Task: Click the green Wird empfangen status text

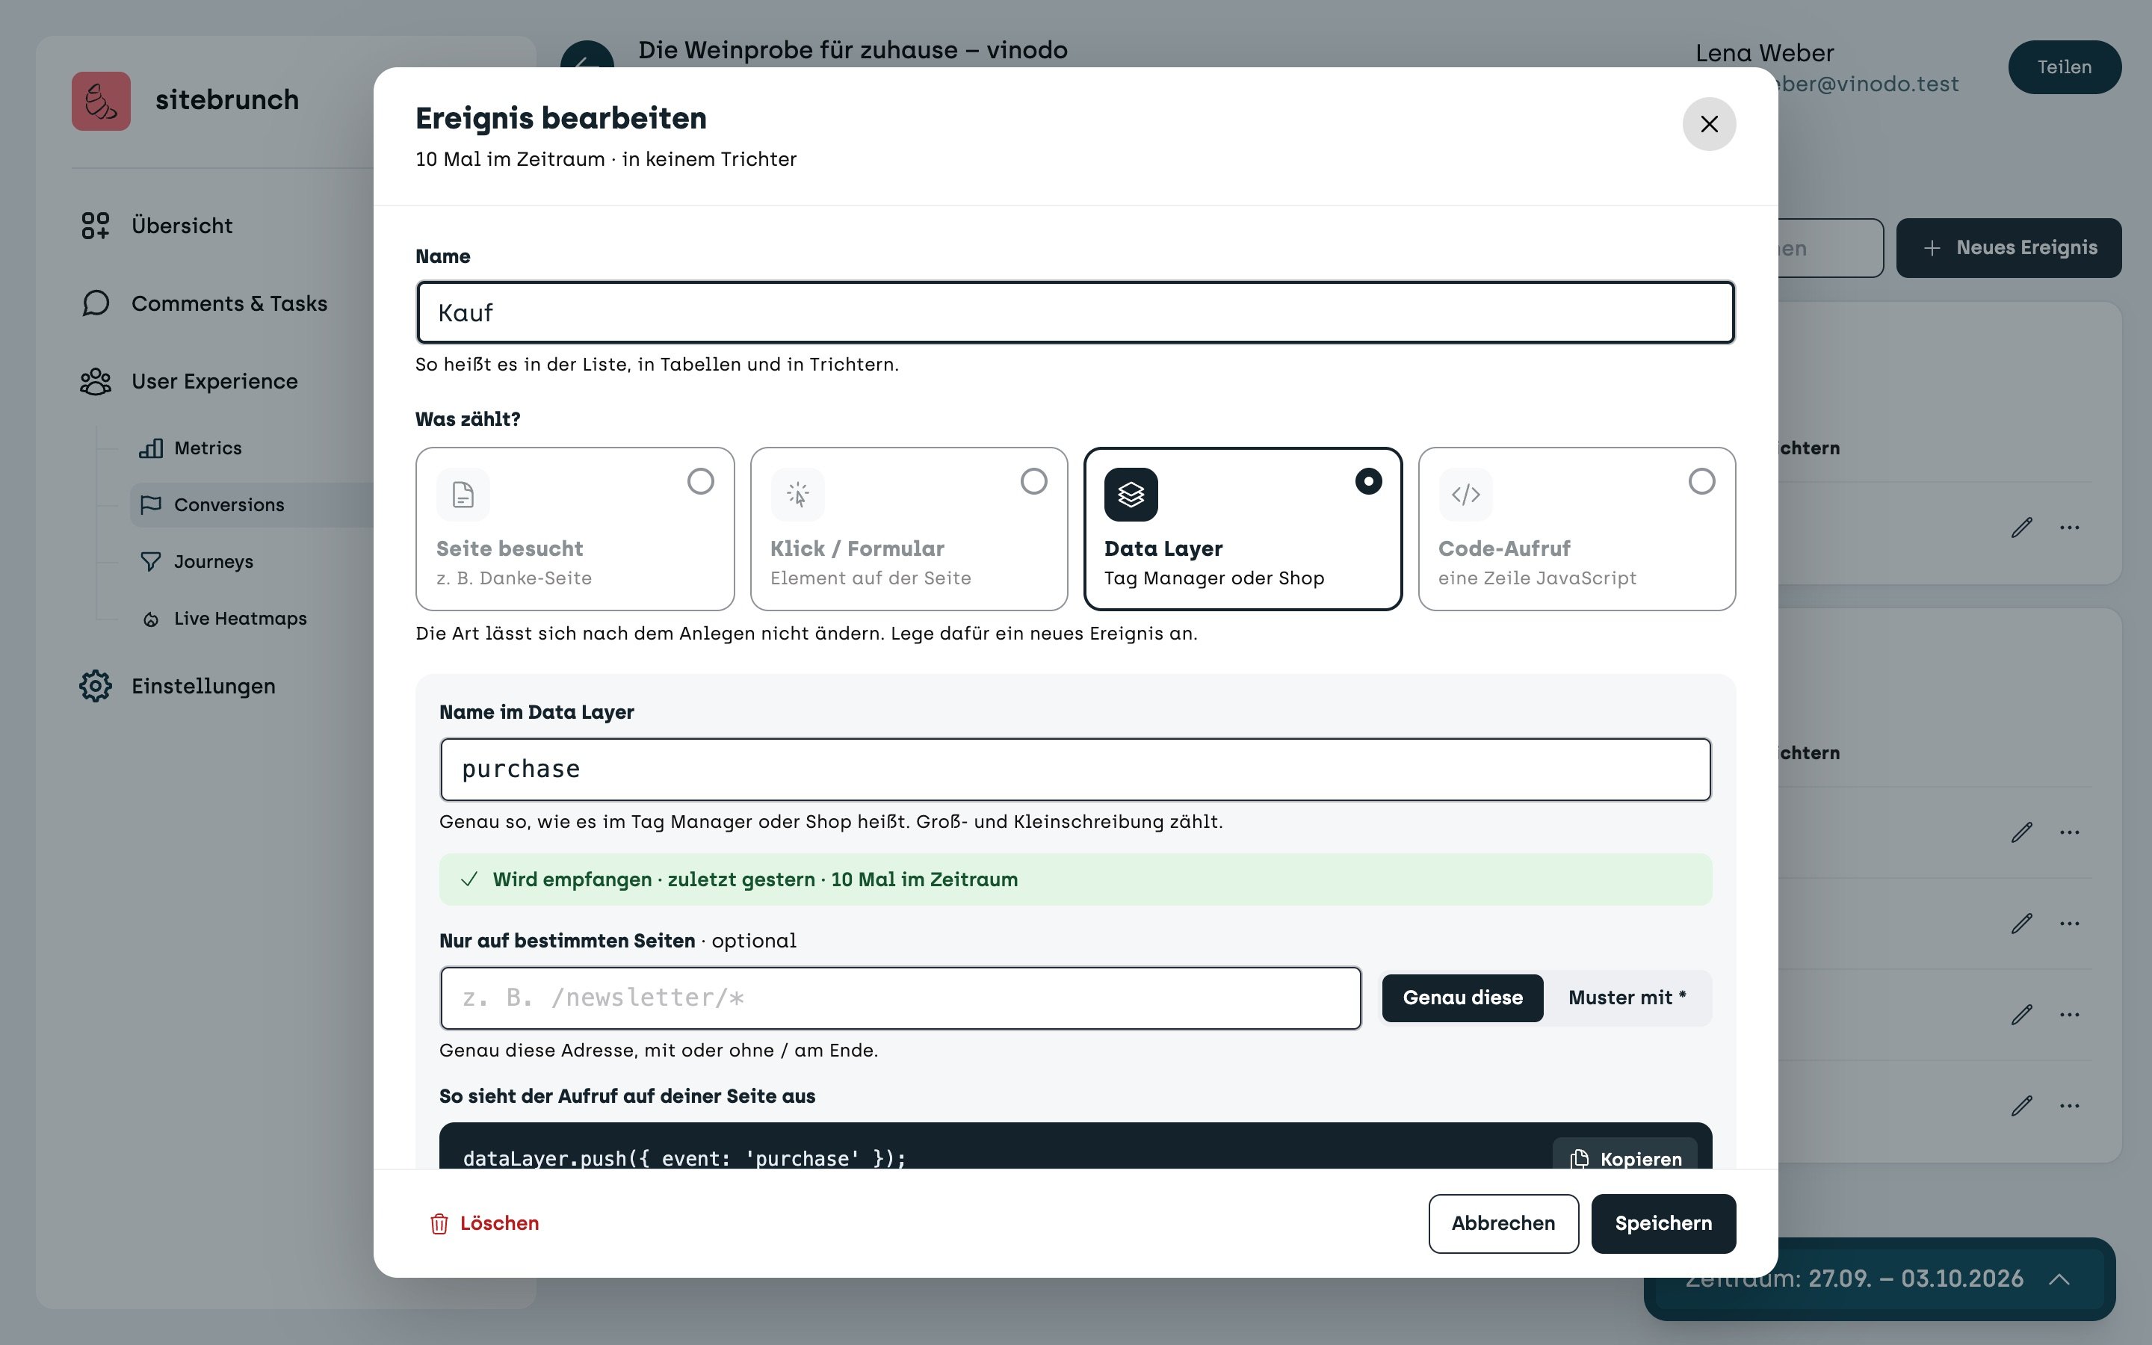Action: tap(755, 879)
